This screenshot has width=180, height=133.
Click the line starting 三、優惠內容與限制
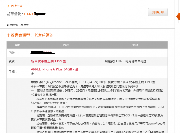point(97,107)
